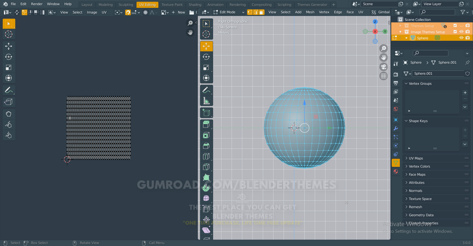Viewport: 473px width, 246px height.
Task: Toggle UV sync selection
Action: click(16, 12)
